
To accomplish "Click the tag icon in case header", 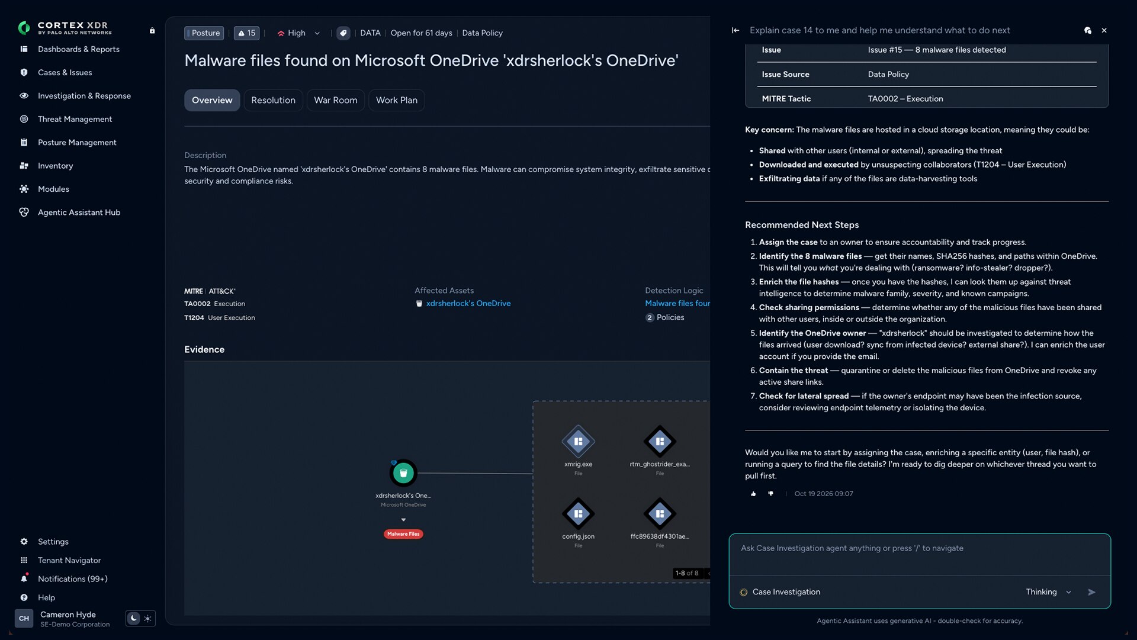I will pyautogui.click(x=343, y=33).
